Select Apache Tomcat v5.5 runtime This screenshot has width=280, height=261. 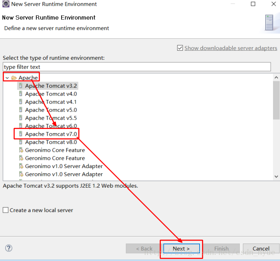coord(51,118)
